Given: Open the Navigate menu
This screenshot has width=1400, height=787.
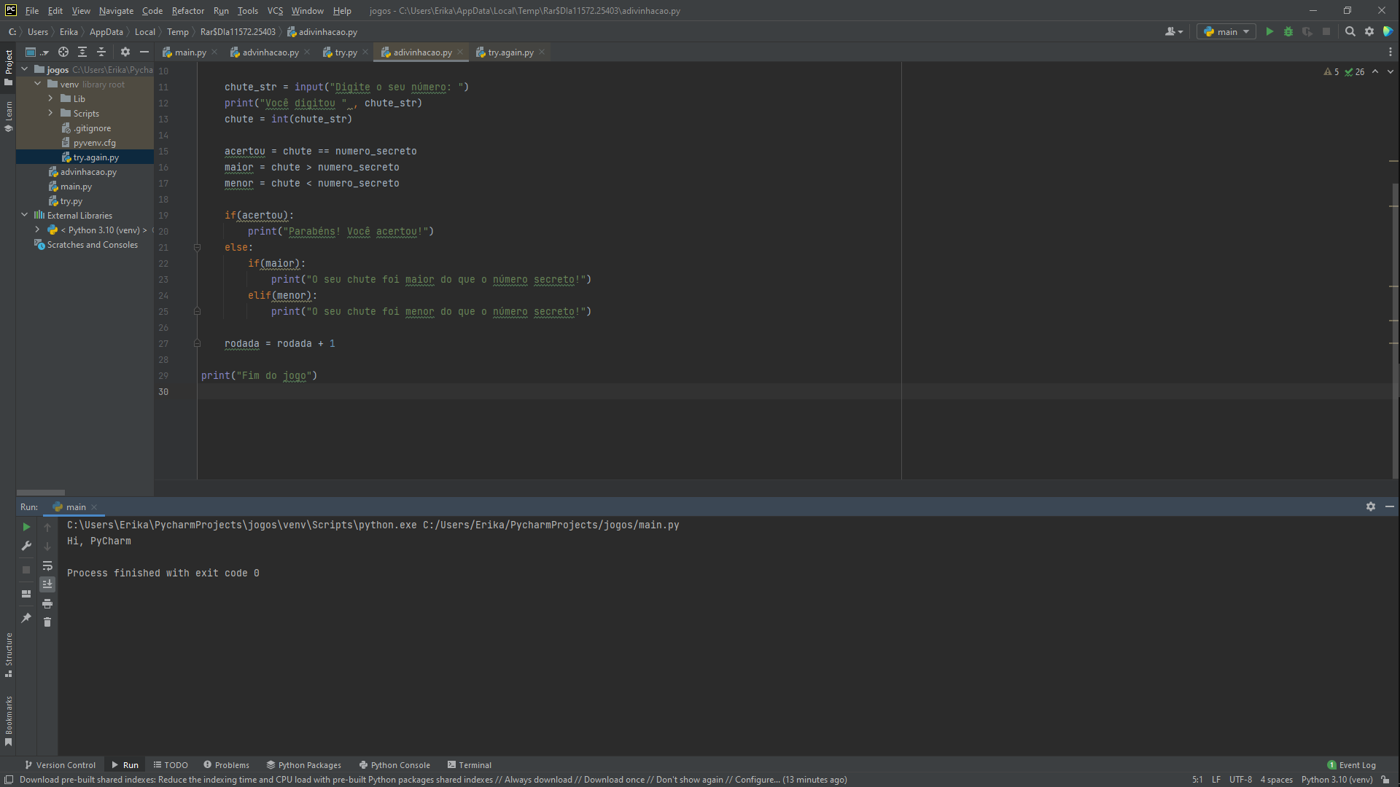Looking at the screenshot, I should (x=114, y=11).
